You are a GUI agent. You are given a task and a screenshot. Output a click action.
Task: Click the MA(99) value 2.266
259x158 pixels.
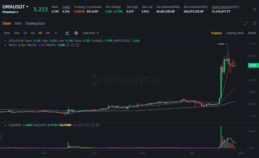click(x=61, y=45)
